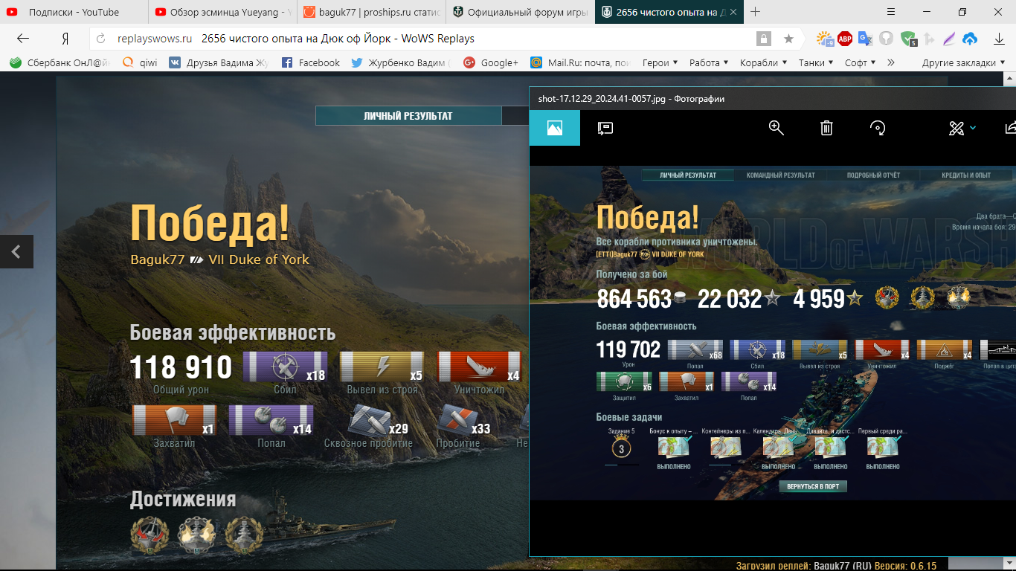Expand the Танки bookmarks folder

pyautogui.click(x=815, y=63)
